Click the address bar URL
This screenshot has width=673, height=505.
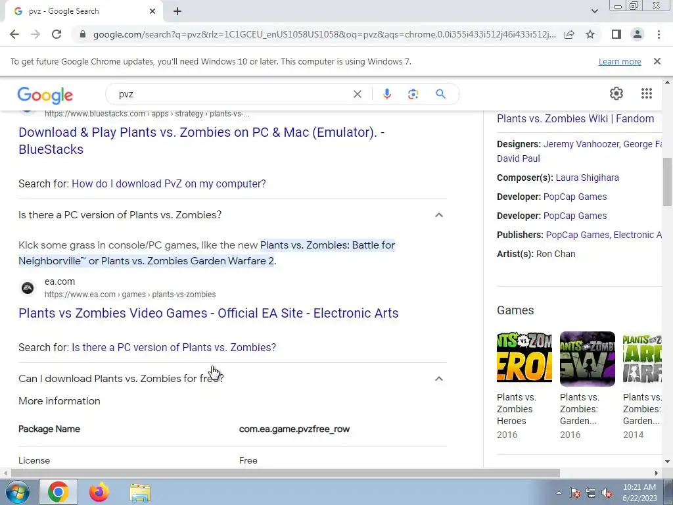tap(325, 34)
